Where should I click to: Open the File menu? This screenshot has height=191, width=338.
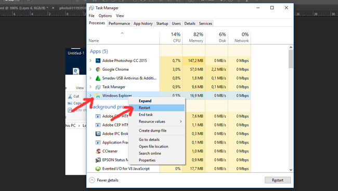pos(92,16)
